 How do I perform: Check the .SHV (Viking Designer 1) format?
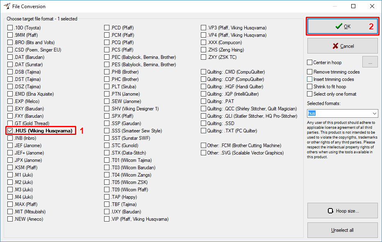[107, 109]
